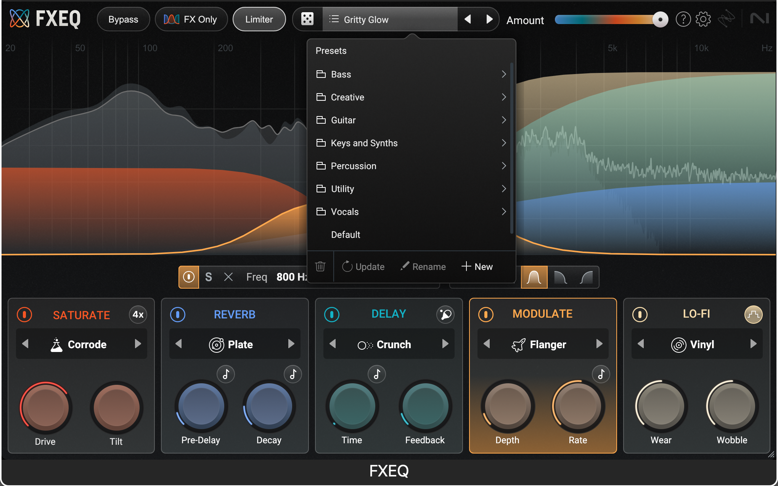Viewport: 778px width, 486px height.
Task: Click the random dice preset icon
Action: tap(307, 19)
